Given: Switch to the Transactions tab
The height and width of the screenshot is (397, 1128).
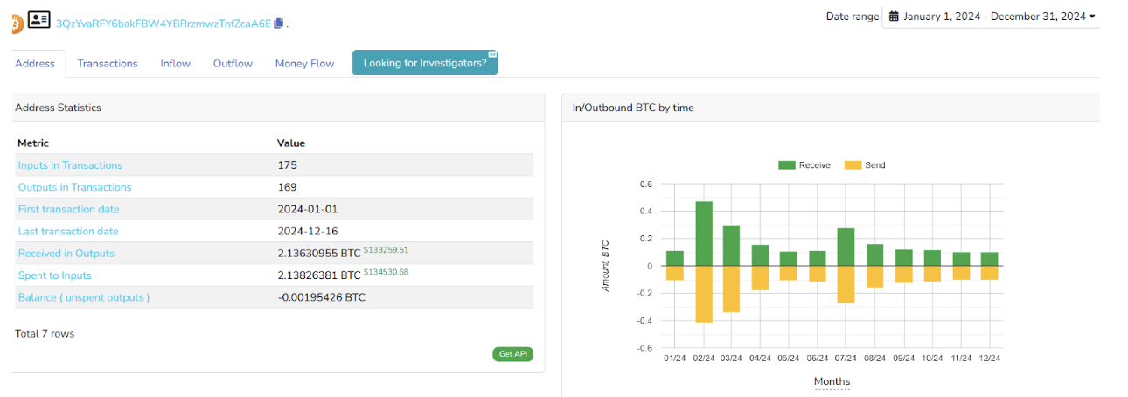Looking at the screenshot, I should pos(108,64).
